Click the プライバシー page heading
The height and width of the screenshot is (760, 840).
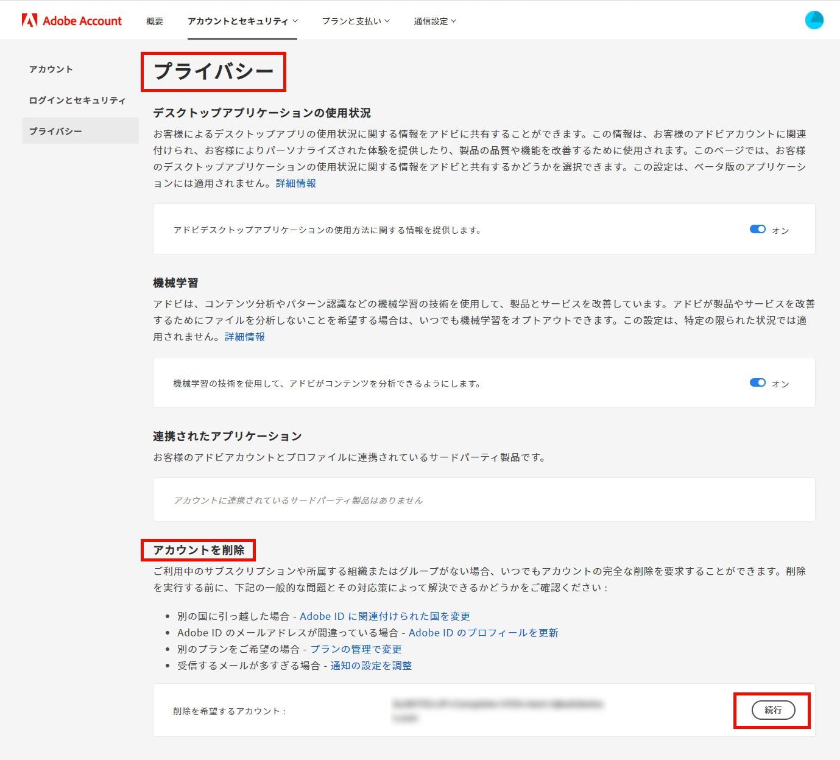214,71
